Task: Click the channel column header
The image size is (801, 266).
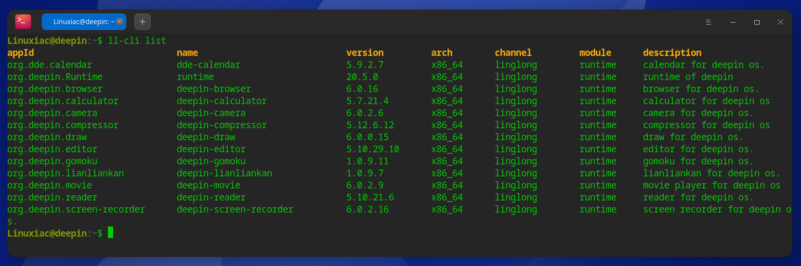Action: click(x=513, y=53)
